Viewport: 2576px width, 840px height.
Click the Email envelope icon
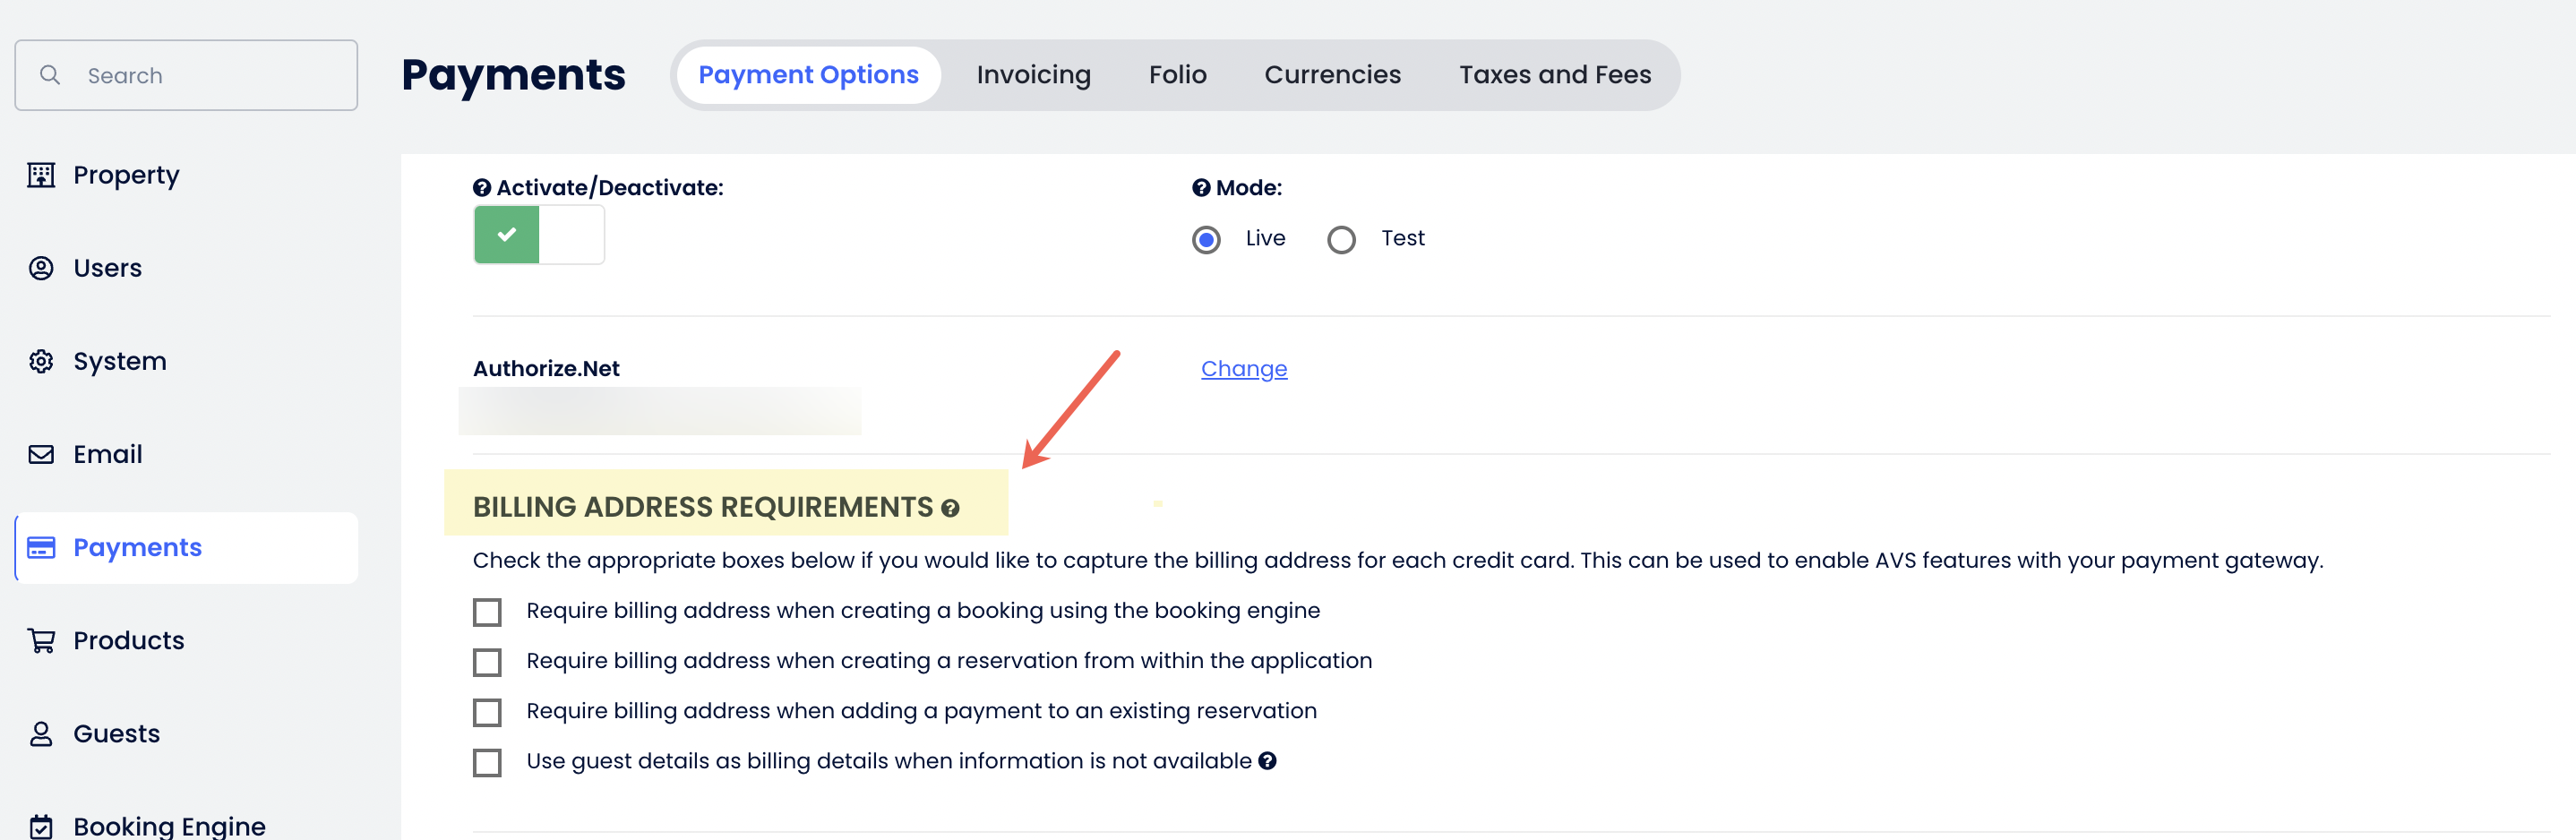coord(41,454)
